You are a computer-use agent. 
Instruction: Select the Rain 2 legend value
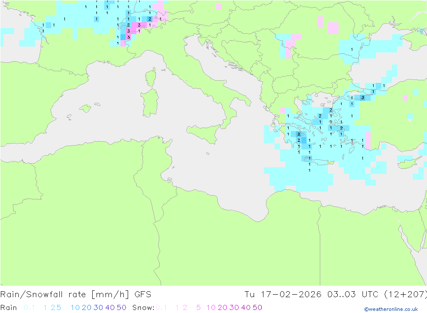coord(53,307)
